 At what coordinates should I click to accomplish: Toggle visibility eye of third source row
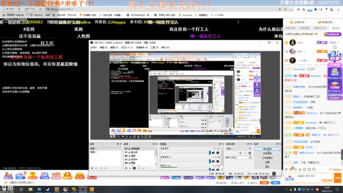coord(126,156)
